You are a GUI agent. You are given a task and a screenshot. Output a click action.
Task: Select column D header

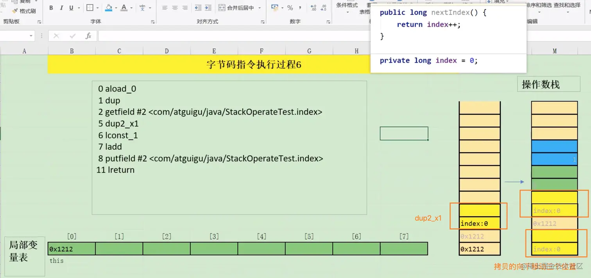pos(167,51)
